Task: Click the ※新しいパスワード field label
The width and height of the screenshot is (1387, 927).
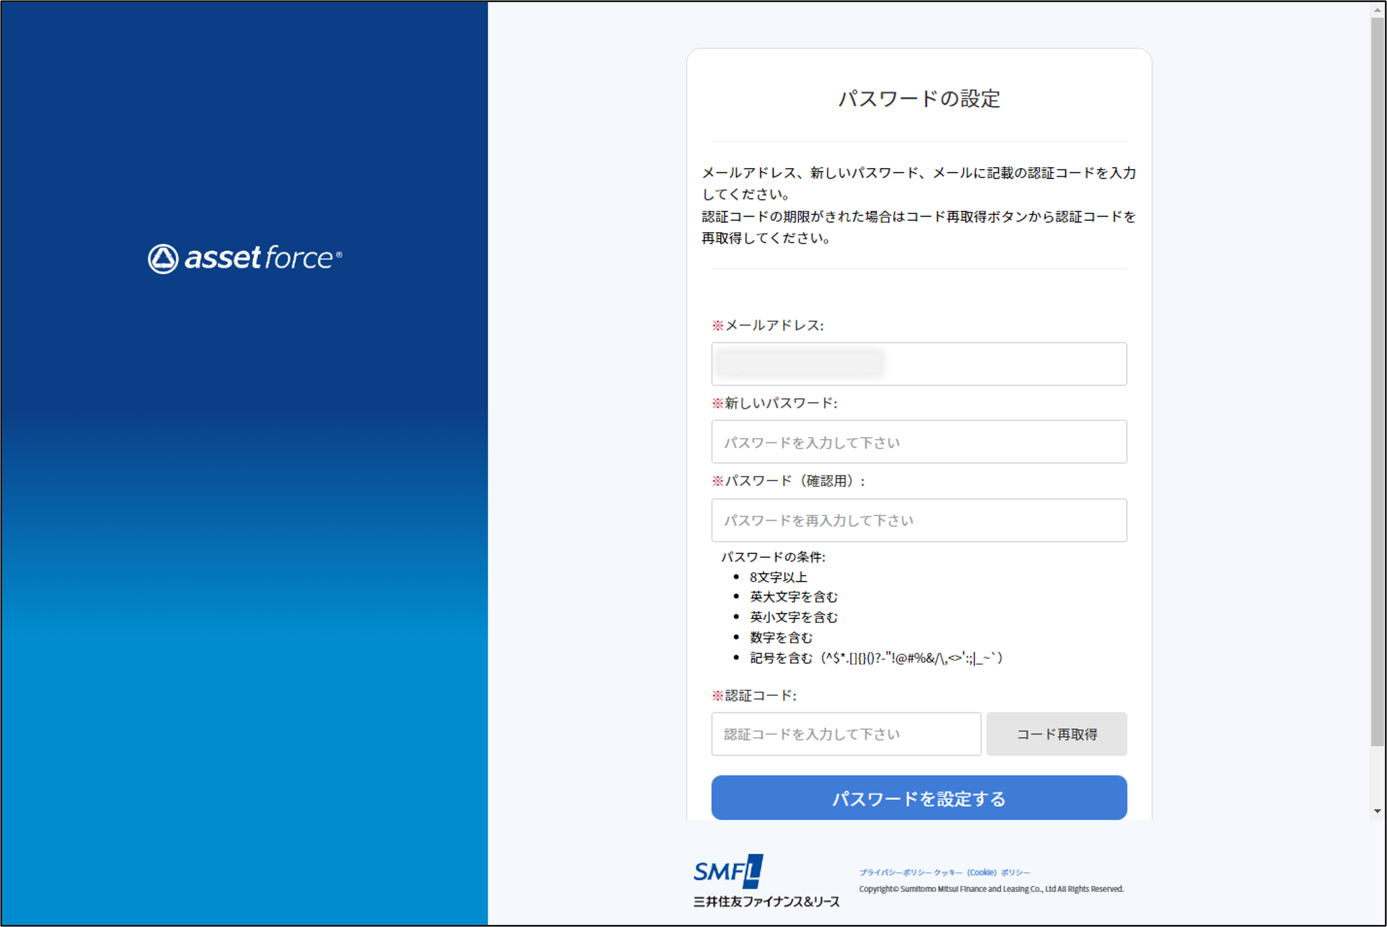Action: 775,403
